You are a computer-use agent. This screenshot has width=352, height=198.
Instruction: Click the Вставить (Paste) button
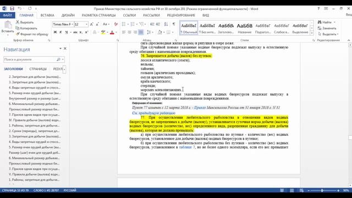[x=8, y=28]
